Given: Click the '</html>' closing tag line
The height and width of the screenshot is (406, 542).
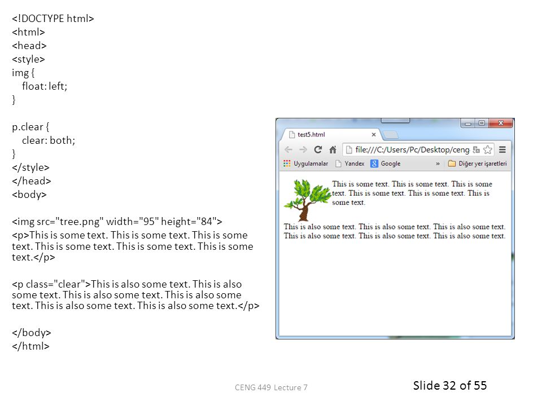Looking at the screenshot, I should pyautogui.click(x=30, y=346).
